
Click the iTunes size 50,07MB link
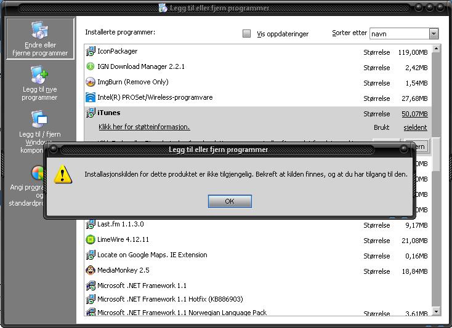tap(414, 114)
